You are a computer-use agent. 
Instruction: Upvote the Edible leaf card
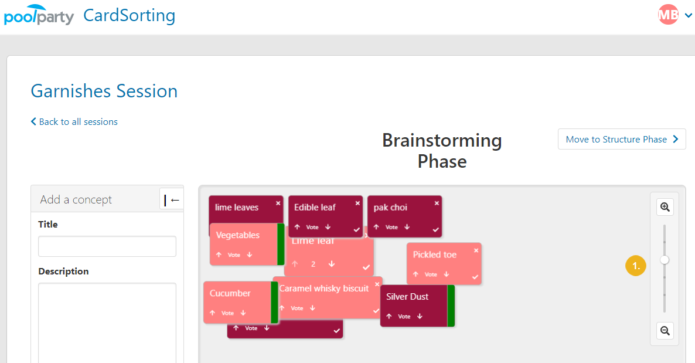(x=297, y=227)
